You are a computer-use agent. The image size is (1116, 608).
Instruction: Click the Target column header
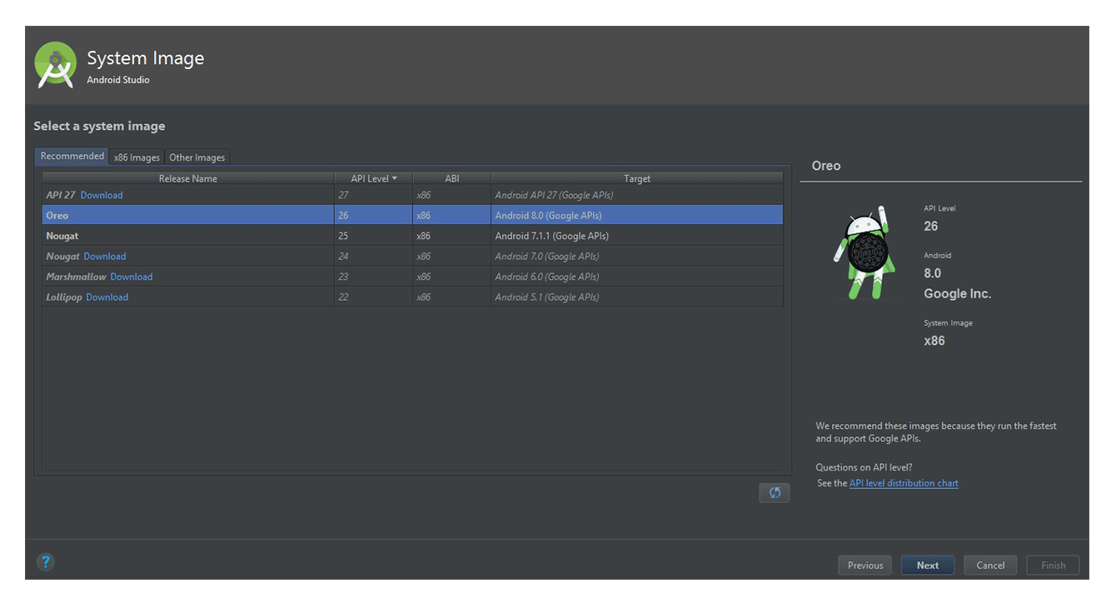637,178
